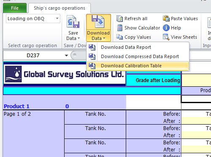Open the File tab

[x=15, y=8]
